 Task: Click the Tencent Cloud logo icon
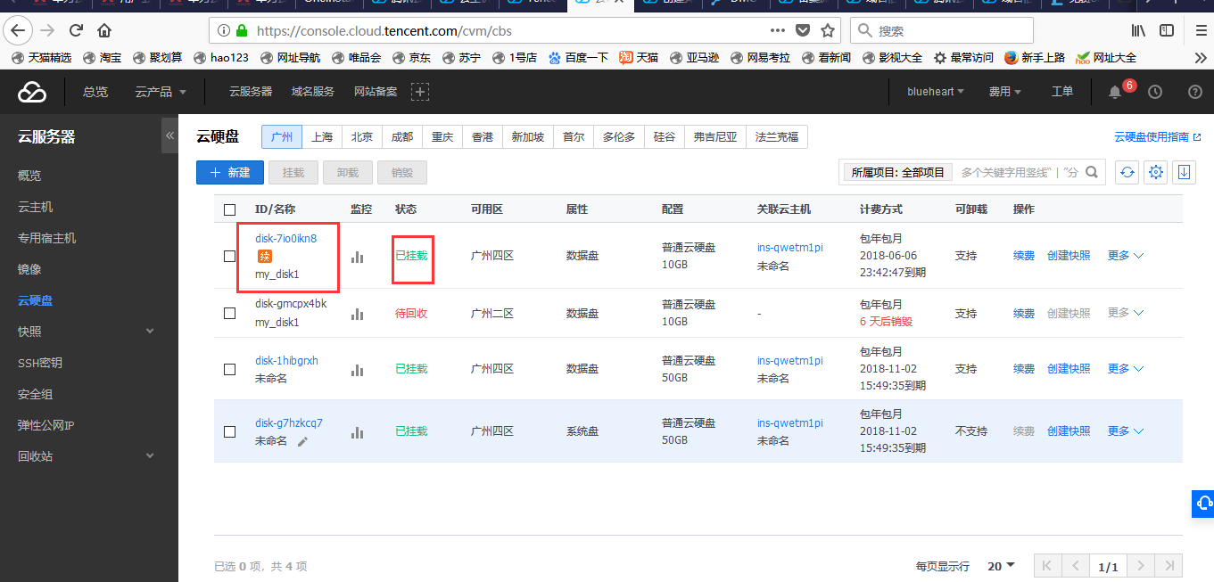tap(32, 92)
